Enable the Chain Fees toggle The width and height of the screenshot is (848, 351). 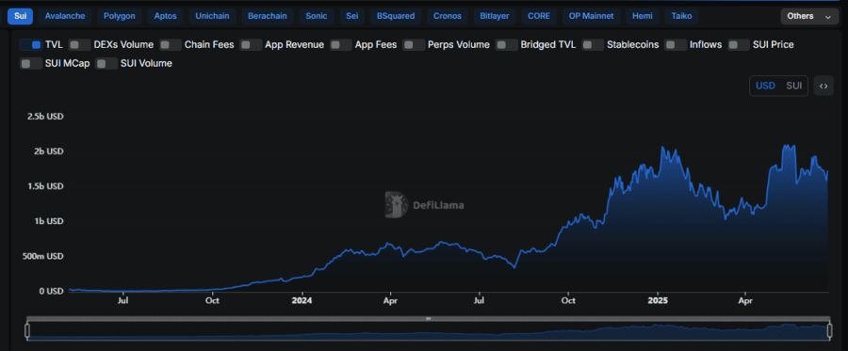pyautogui.click(x=171, y=45)
